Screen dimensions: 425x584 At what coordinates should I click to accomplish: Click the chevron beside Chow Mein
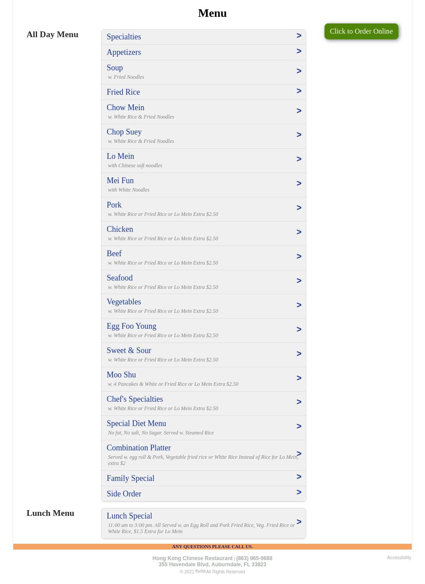coord(299,111)
